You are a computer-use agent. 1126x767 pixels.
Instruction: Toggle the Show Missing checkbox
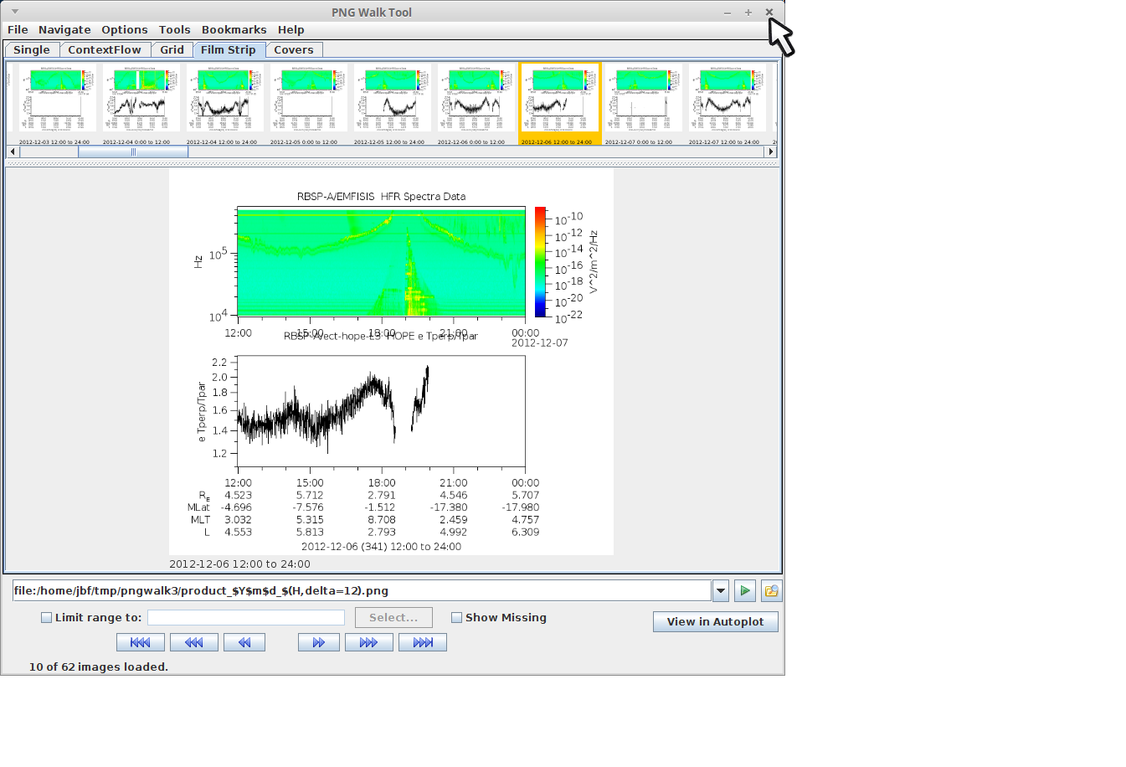[x=456, y=618]
